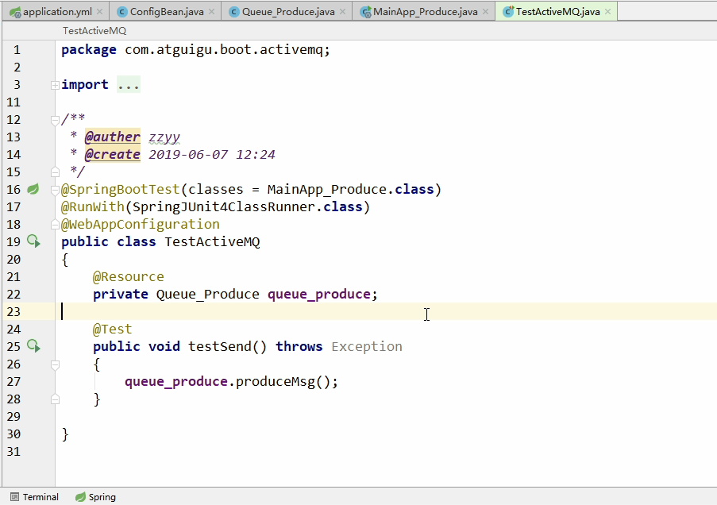The height and width of the screenshot is (505, 717).
Task: Click the Javadoc fold end marker on line 15
Action: [x=55, y=172]
